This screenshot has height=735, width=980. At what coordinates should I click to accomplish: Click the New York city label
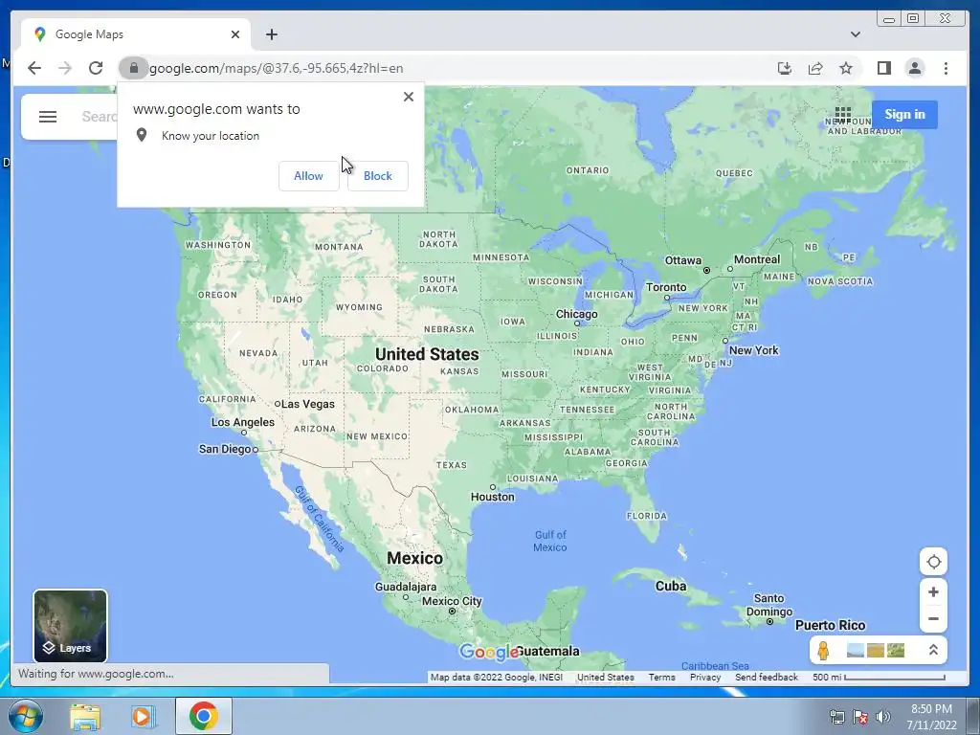point(754,350)
